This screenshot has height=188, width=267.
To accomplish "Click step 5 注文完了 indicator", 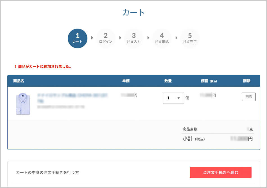I will click(x=190, y=38).
